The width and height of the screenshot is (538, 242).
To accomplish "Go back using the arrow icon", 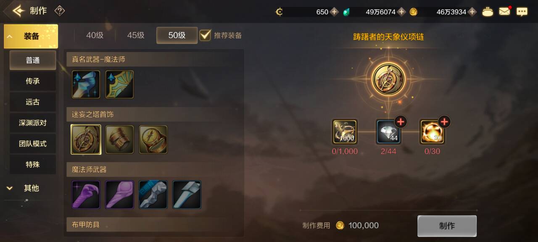I will tap(18, 11).
